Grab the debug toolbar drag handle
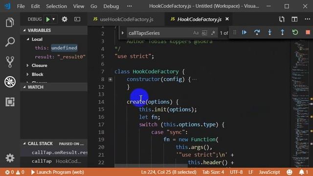This screenshot has height=176, width=313. (235, 32)
